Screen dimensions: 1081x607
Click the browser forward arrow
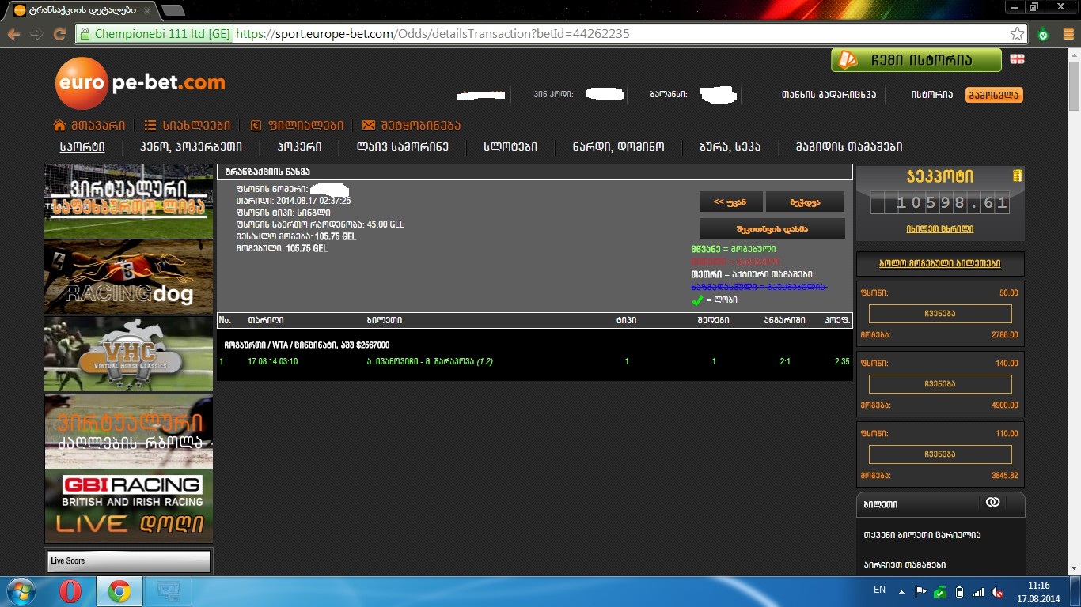click(x=36, y=34)
